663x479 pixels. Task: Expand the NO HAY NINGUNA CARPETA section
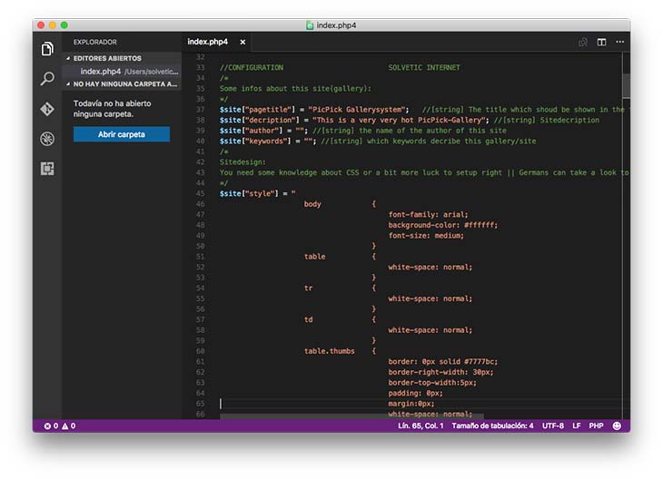point(124,83)
